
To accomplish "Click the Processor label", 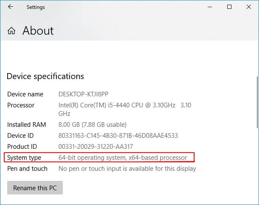I will coord(21,105).
